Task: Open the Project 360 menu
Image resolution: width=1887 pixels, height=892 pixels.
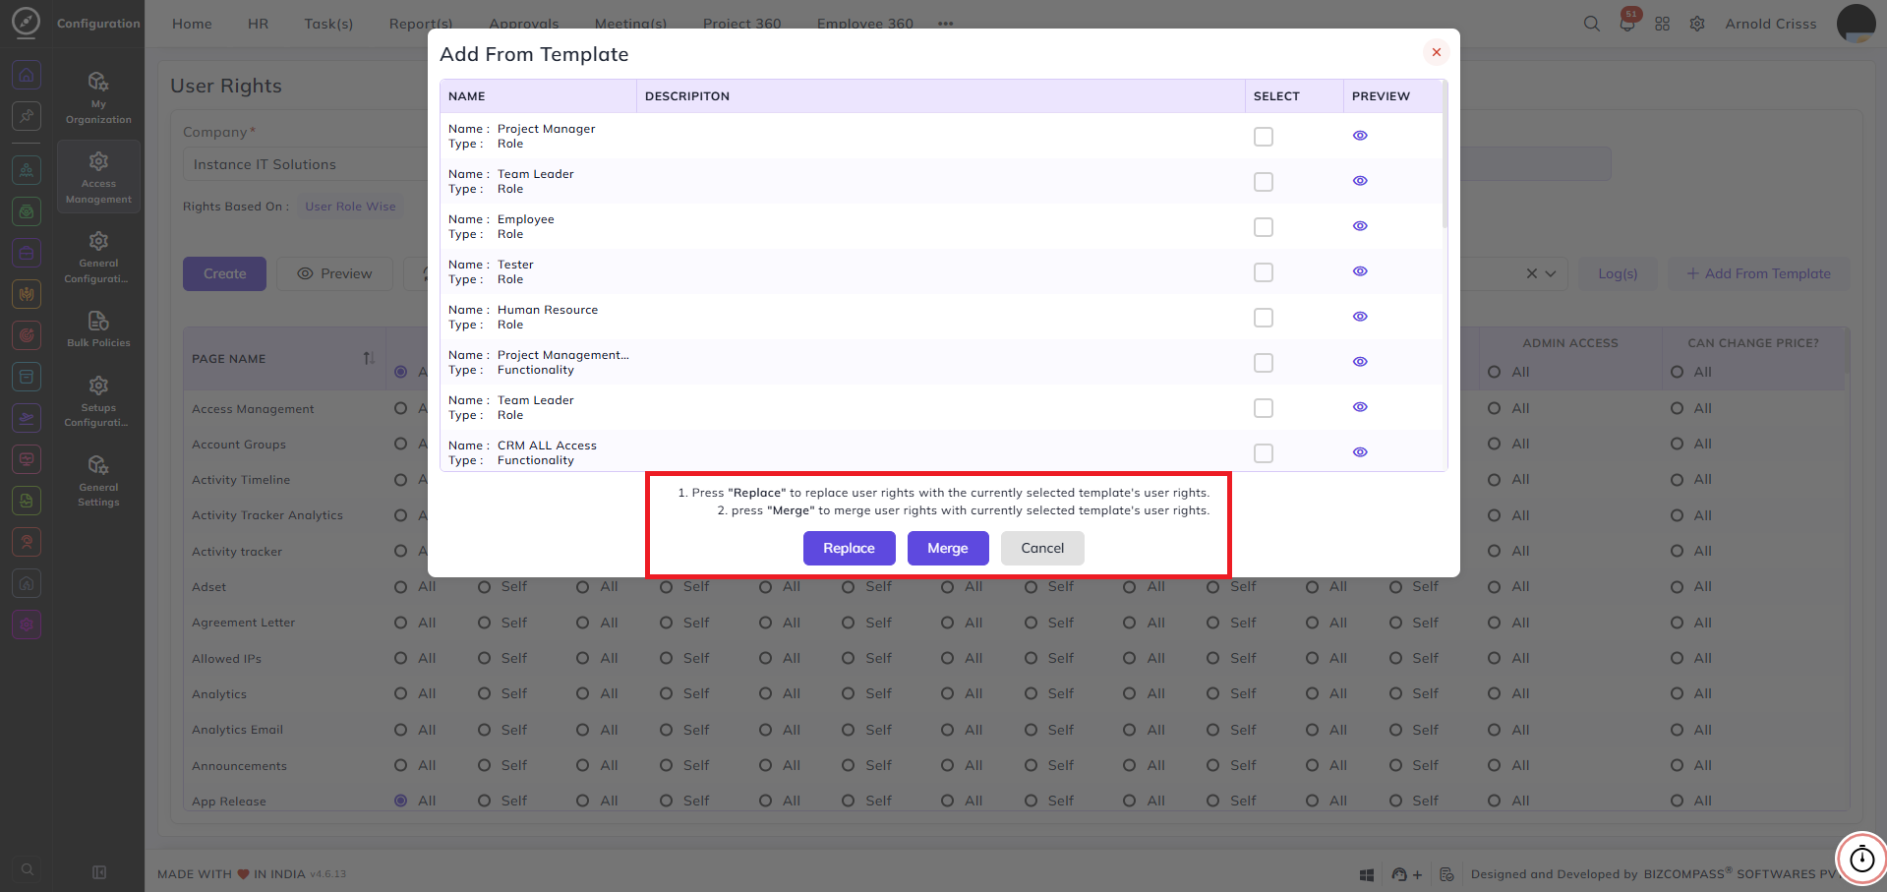Action: tap(741, 24)
